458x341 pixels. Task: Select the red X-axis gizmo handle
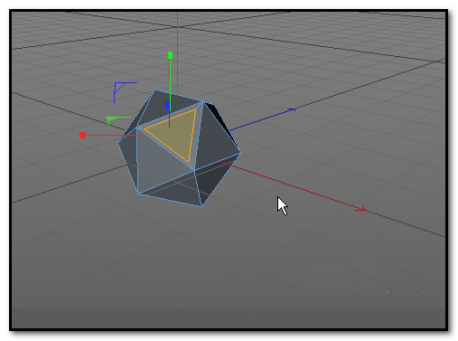[x=82, y=135]
